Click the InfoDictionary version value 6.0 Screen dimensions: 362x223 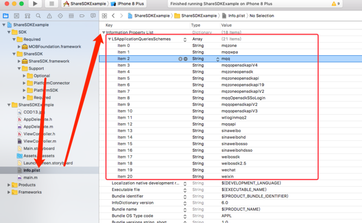pyautogui.click(x=224, y=203)
